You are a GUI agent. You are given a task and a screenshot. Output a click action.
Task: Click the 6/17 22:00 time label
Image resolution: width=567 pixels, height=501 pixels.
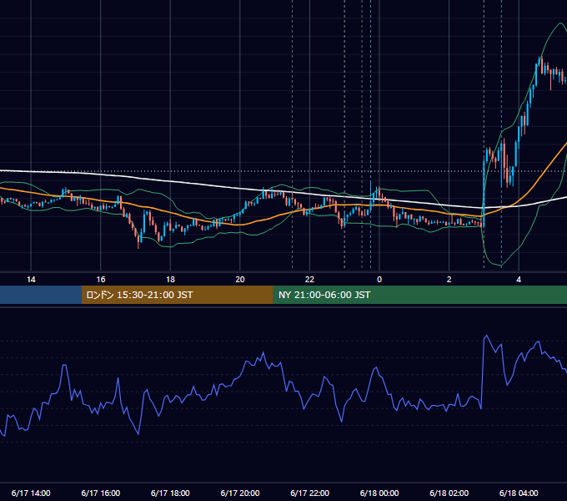click(x=309, y=493)
